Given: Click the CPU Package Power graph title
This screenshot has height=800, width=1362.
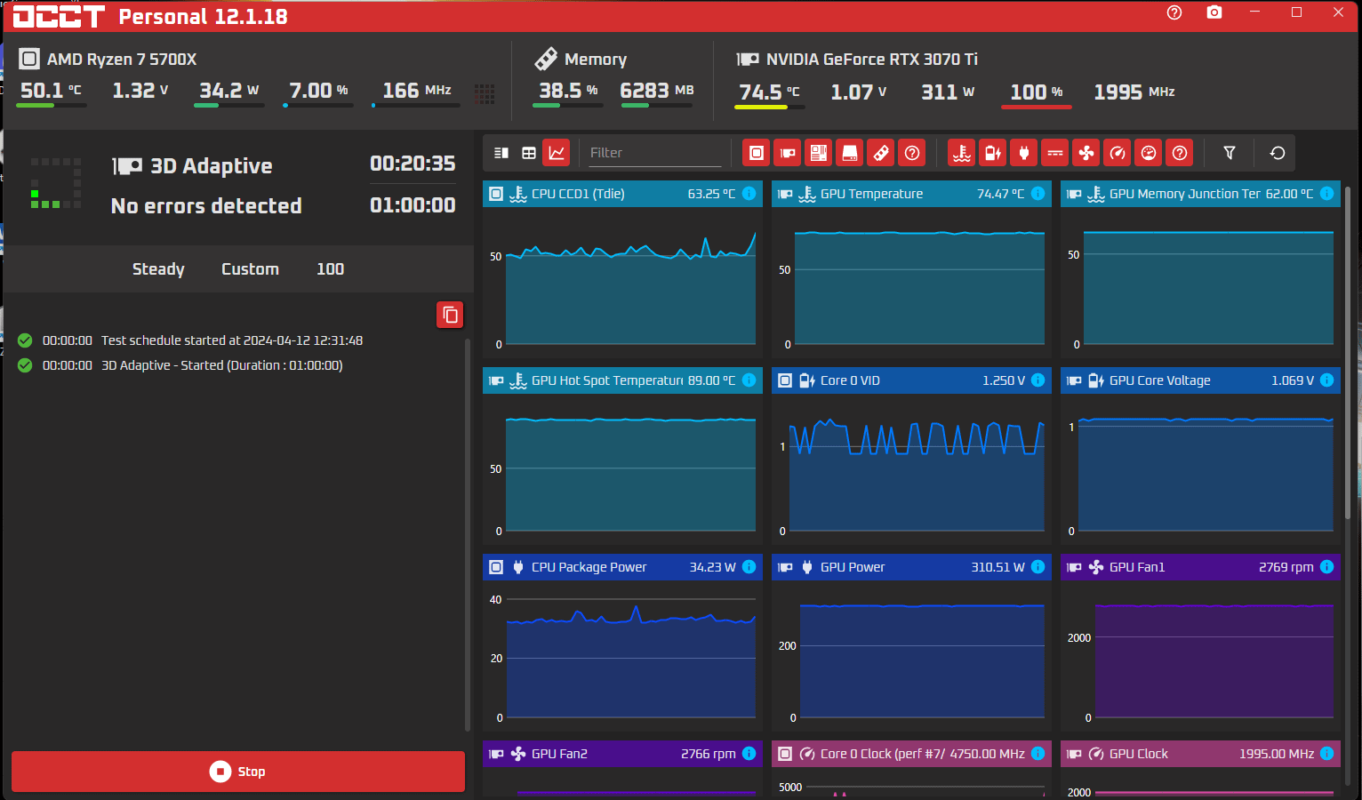Looking at the screenshot, I should tap(589, 567).
